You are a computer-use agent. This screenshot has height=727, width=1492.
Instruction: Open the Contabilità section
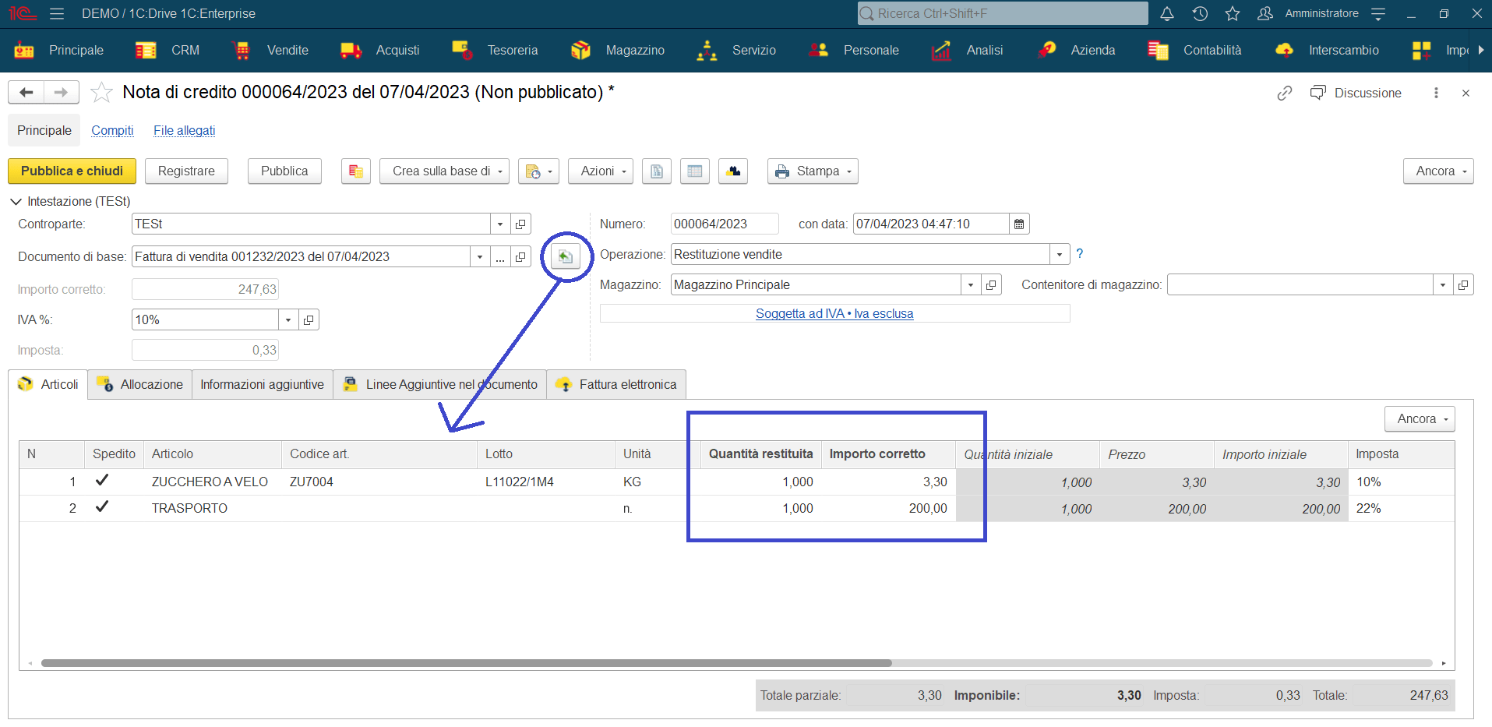(1195, 50)
